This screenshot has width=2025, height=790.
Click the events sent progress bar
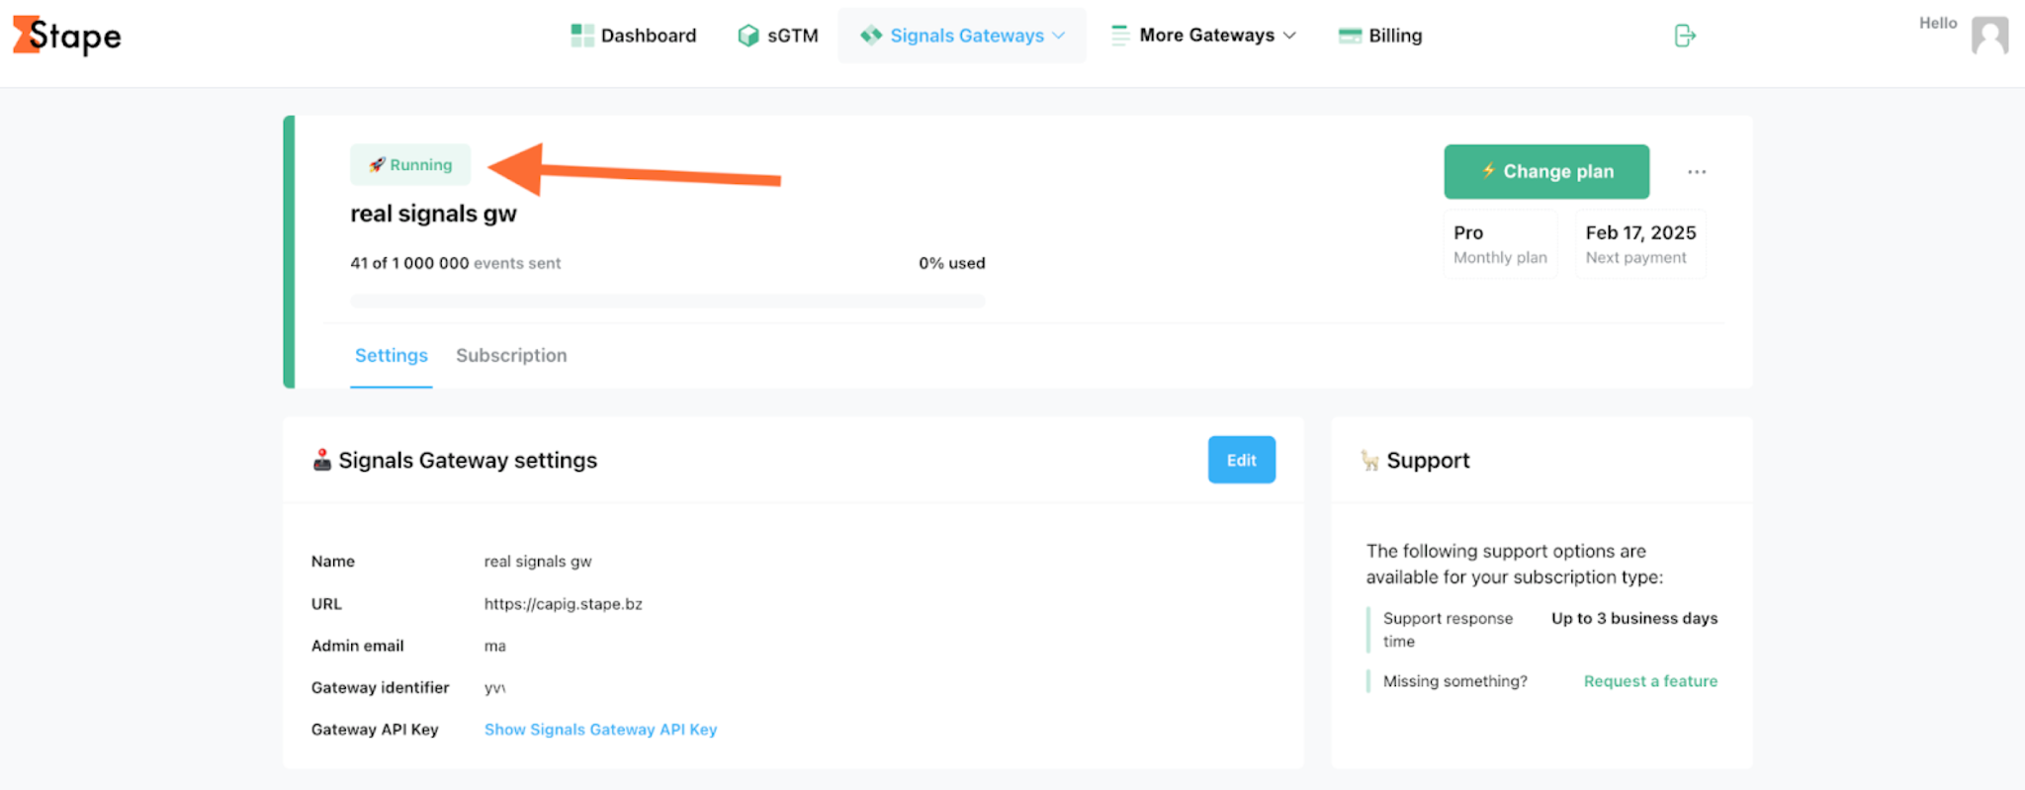(667, 302)
